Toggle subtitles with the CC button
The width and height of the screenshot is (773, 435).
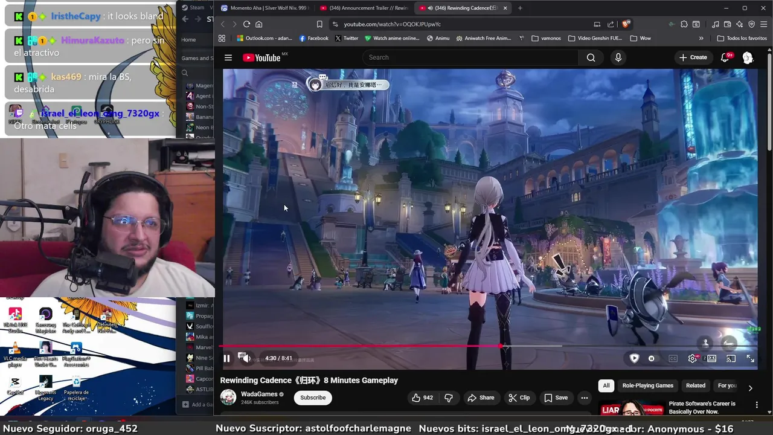click(x=673, y=358)
